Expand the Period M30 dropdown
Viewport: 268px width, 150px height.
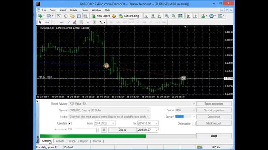pyautogui.click(x=193, y=110)
